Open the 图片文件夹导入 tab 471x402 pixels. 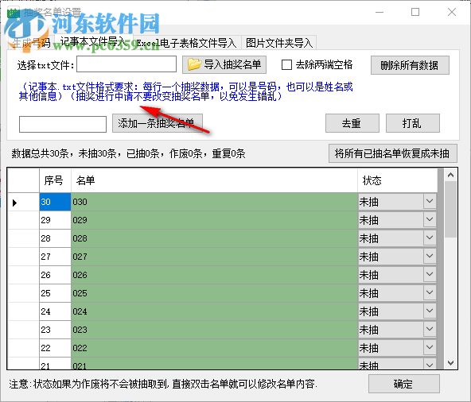pyautogui.click(x=279, y=43)
